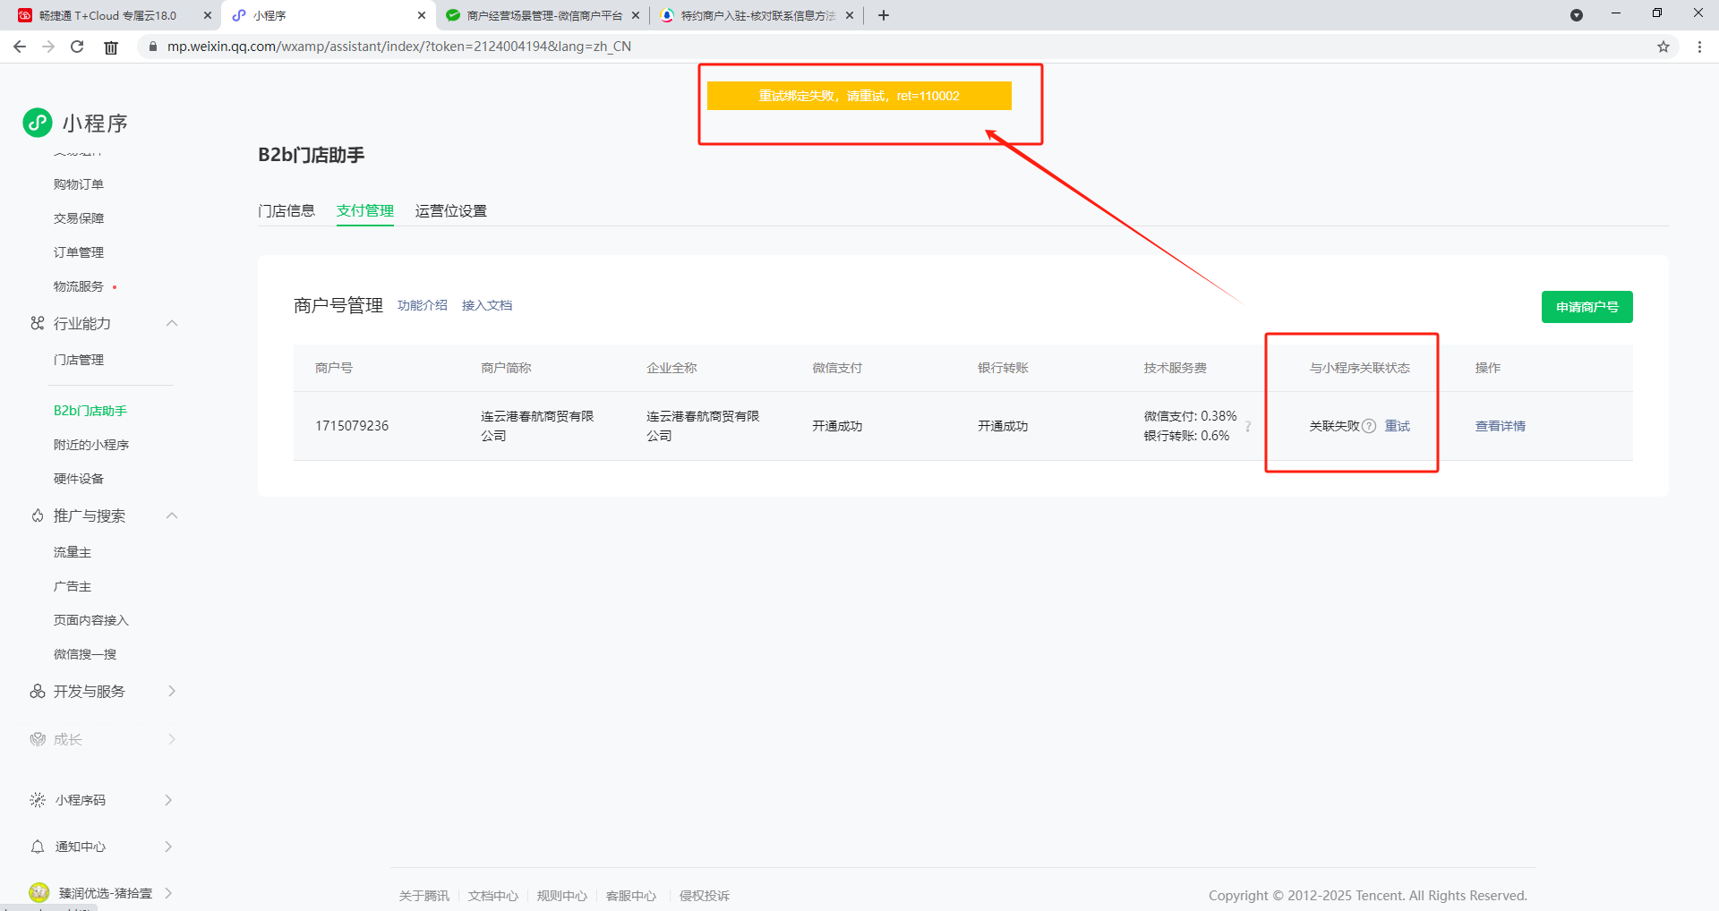The width and height of the screenshot is (1719, 911).
Task: Switch to 特约商户入驻 browser tab
Action: pyautogui.click(x=757, y=15)
